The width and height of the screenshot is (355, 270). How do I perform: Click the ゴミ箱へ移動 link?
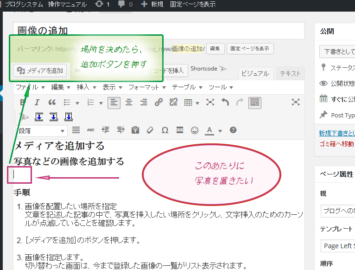(x=337, y=144)
